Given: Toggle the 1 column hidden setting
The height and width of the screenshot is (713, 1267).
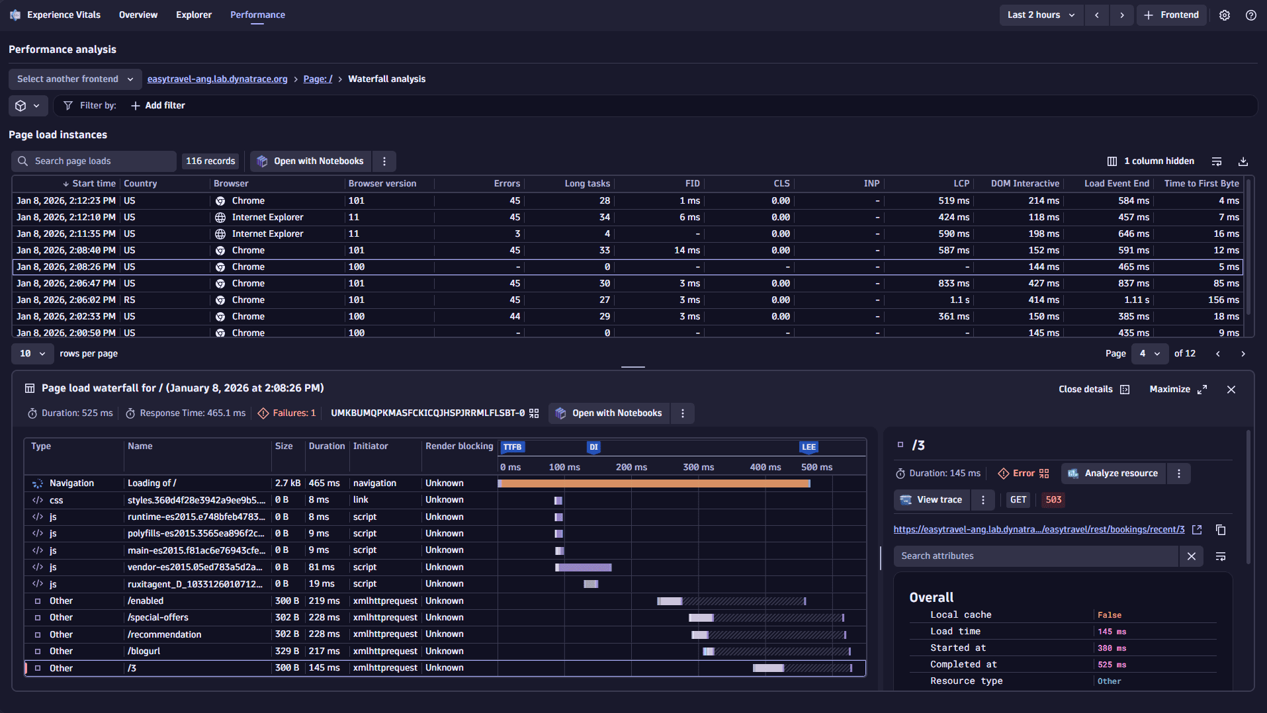Looking at the screenshot, I should tap(1151, 161).
